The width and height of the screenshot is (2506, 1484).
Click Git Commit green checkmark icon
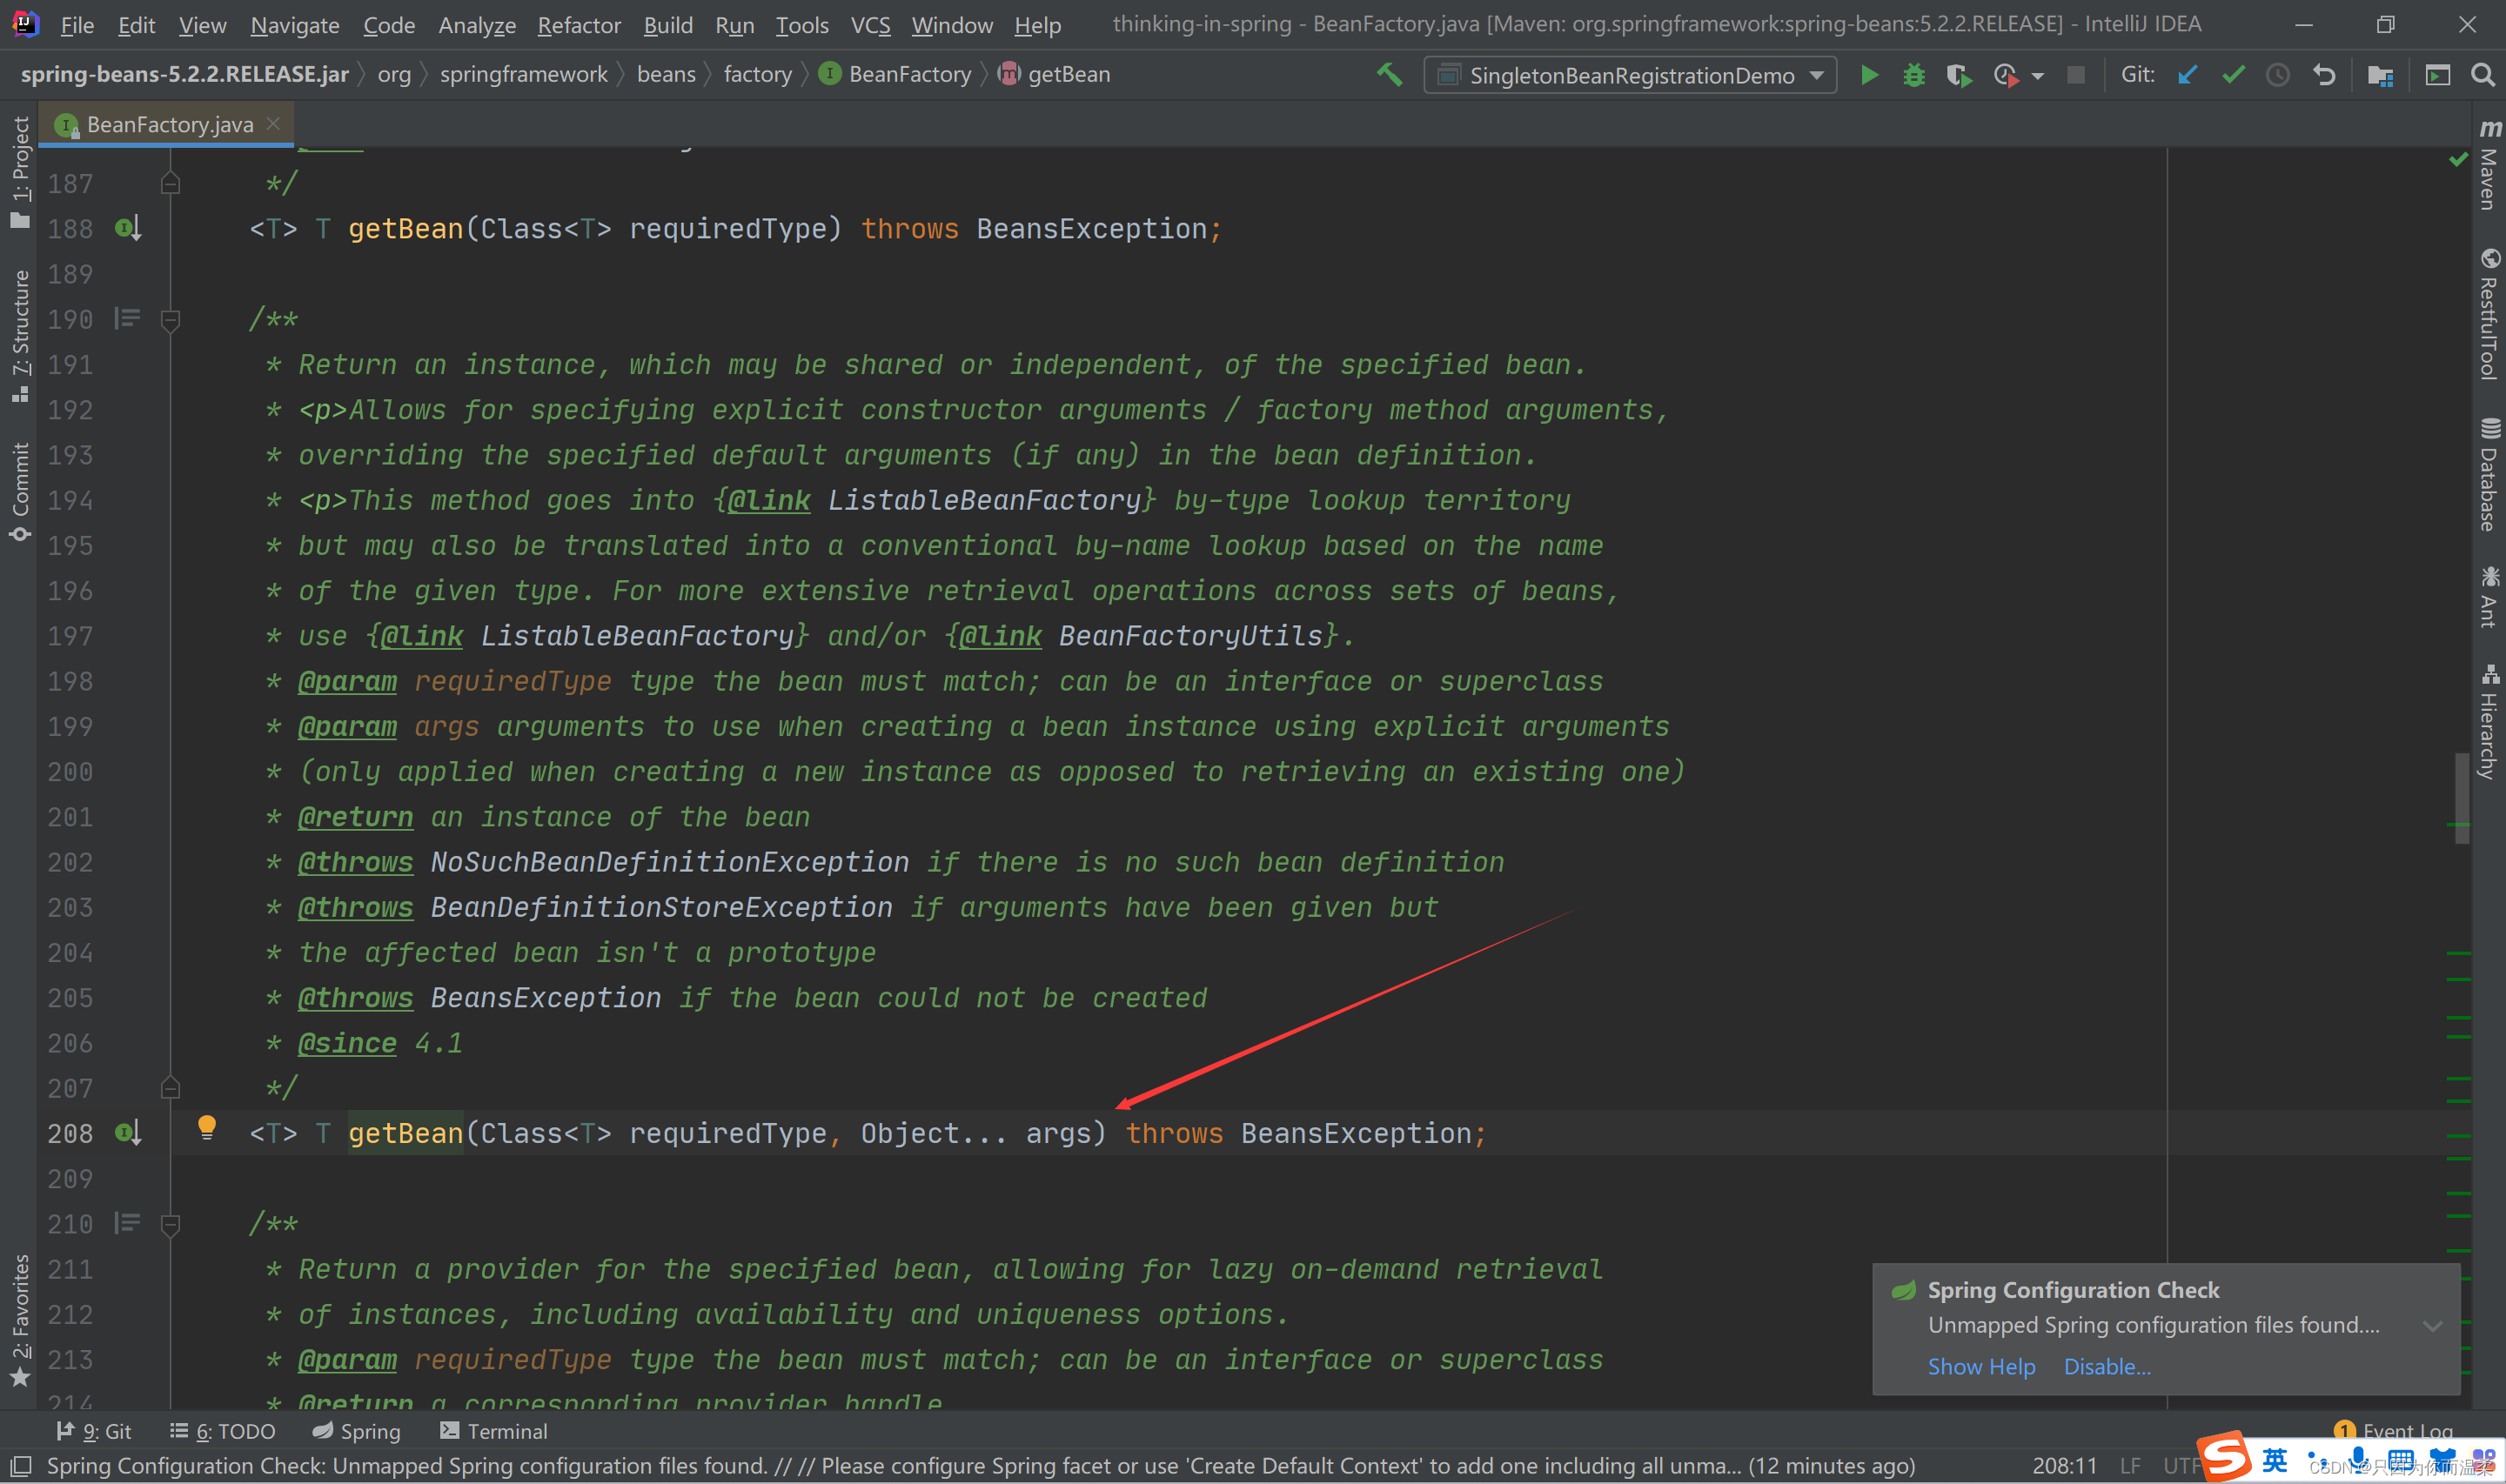coord(2233,75)
